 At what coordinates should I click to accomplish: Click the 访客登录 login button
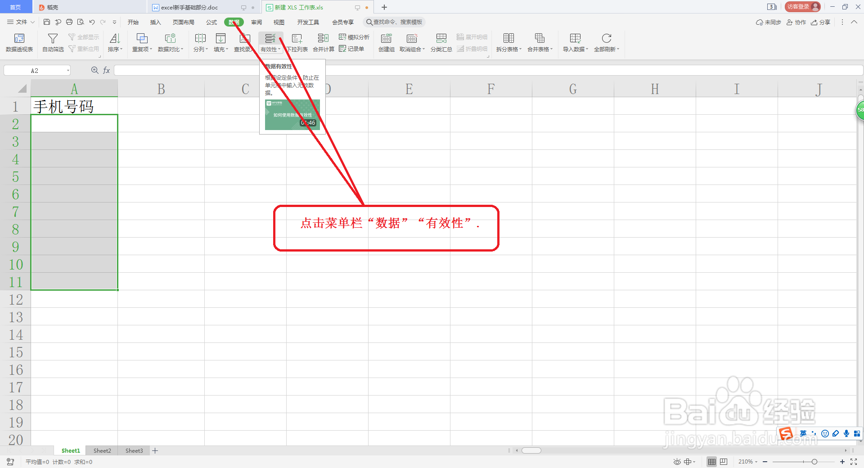[802, 7]
